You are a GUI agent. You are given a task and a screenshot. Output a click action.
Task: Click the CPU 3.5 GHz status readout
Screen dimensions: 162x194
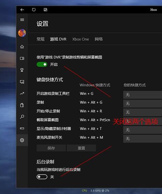pos(95,191)
